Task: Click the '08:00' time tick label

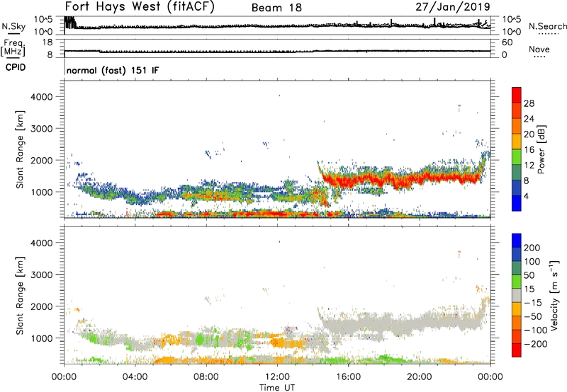Action: click(x=206, y=377)
